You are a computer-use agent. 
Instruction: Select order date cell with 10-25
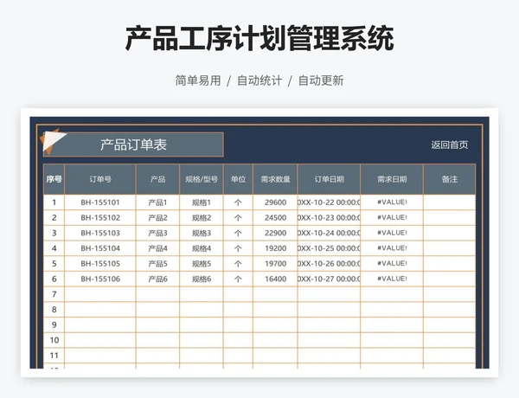pos(329,248)
